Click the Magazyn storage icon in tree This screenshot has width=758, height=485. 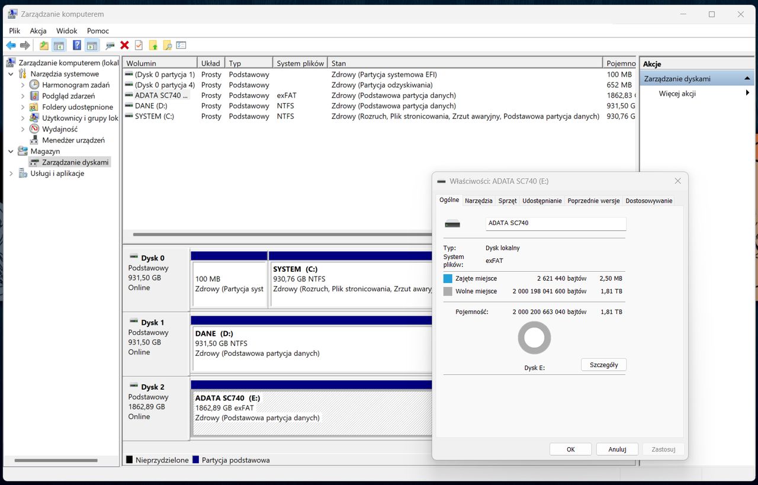coord(23,151)
